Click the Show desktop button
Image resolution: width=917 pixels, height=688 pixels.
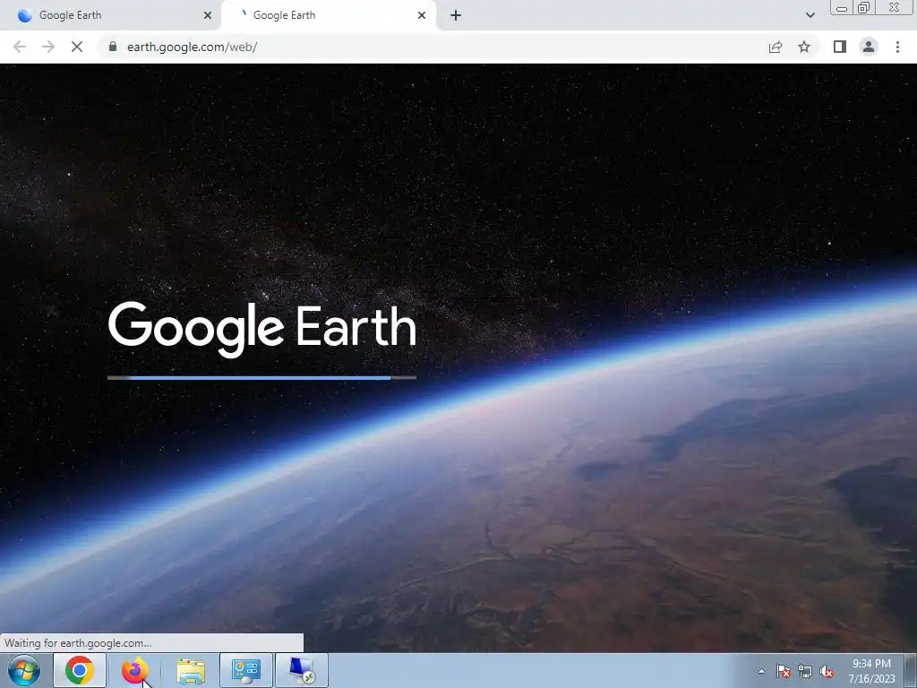(x=911, y=670)
